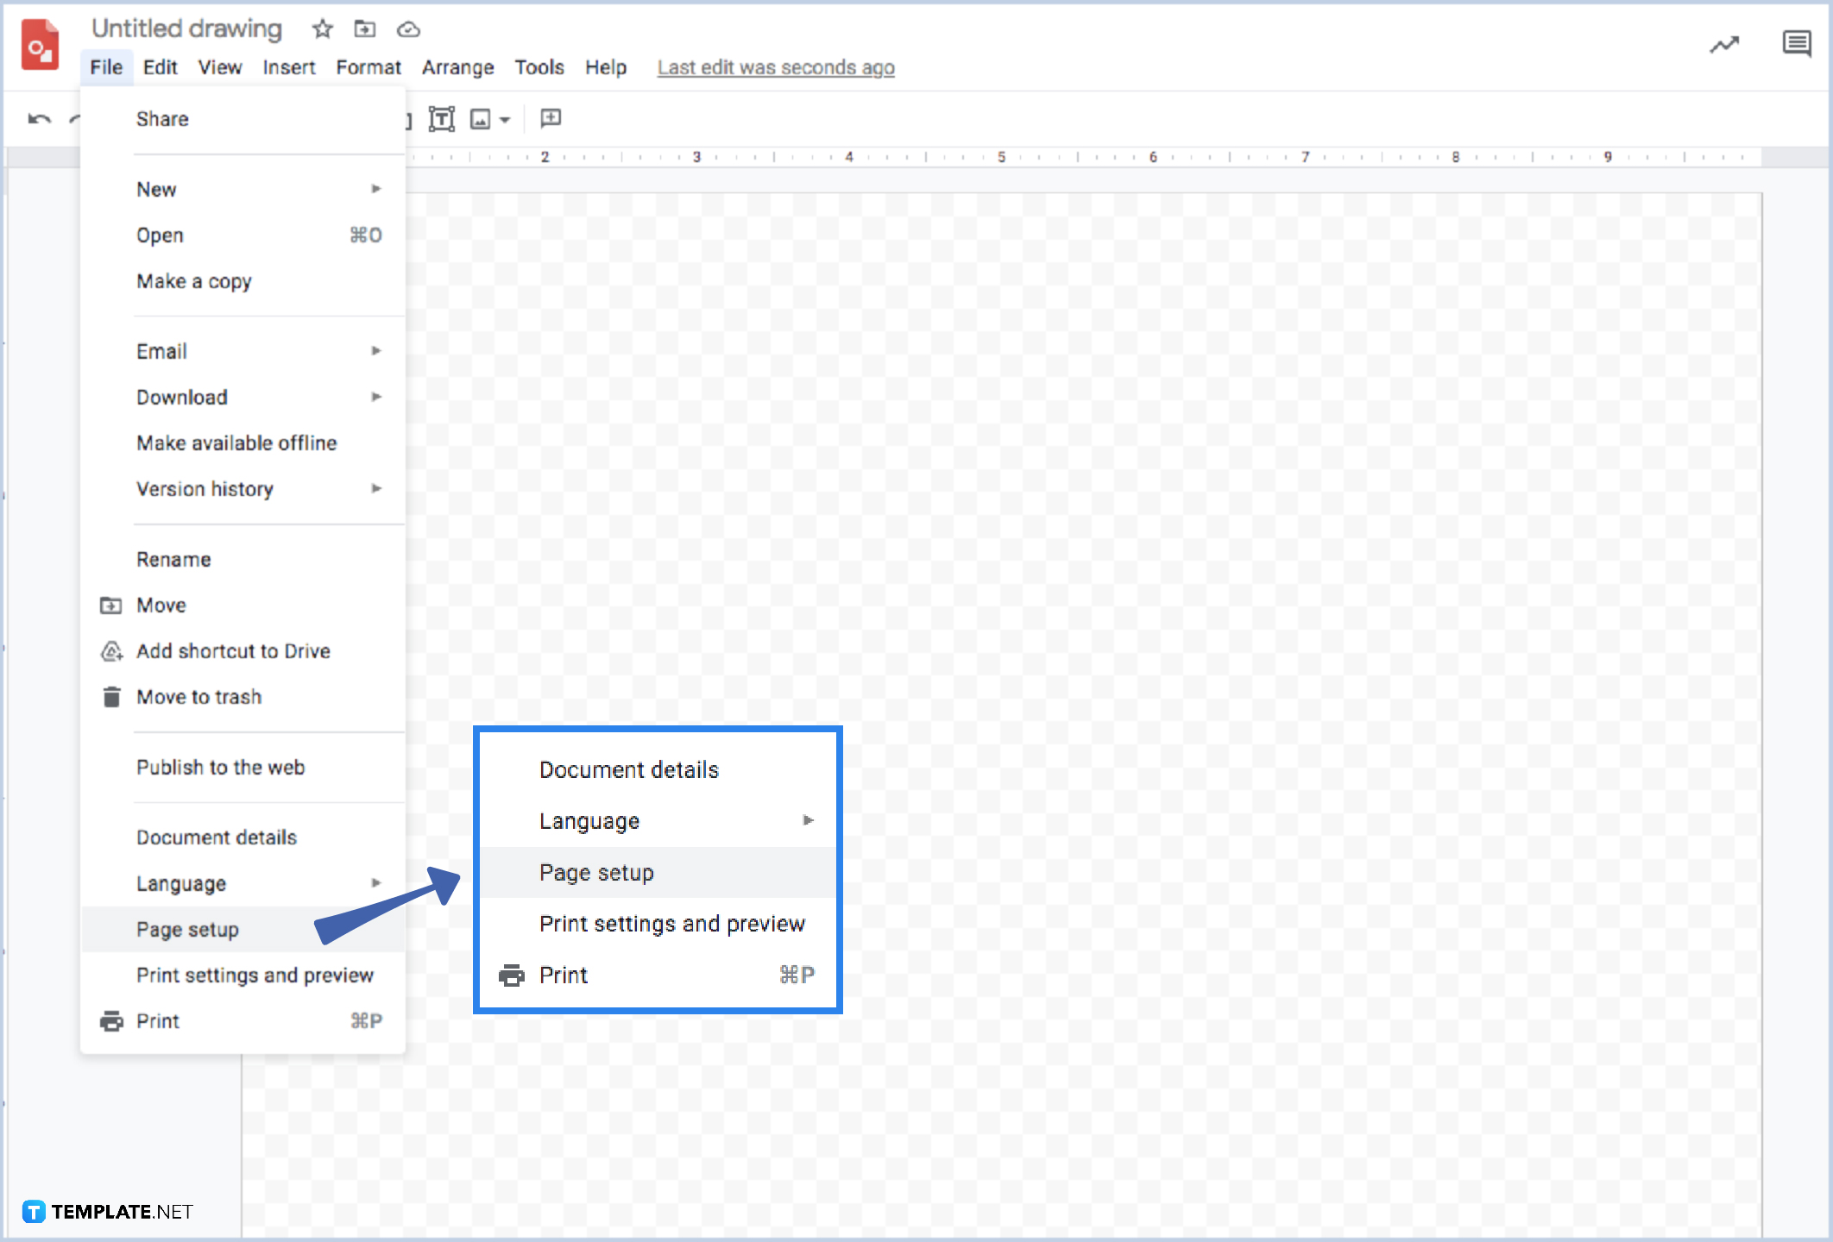Insert a comment from the toolbar
Viewport: 1833px width, 1242px height.
pyautogui.click(x=550, y=118)
